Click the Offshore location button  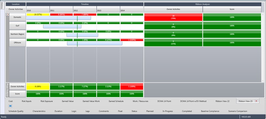pos(17,42)
